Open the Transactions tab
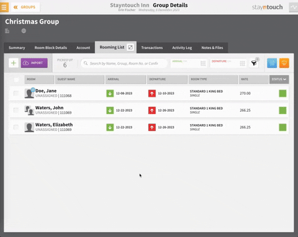Screen dimensions: 298x237 tap(152, 48)
